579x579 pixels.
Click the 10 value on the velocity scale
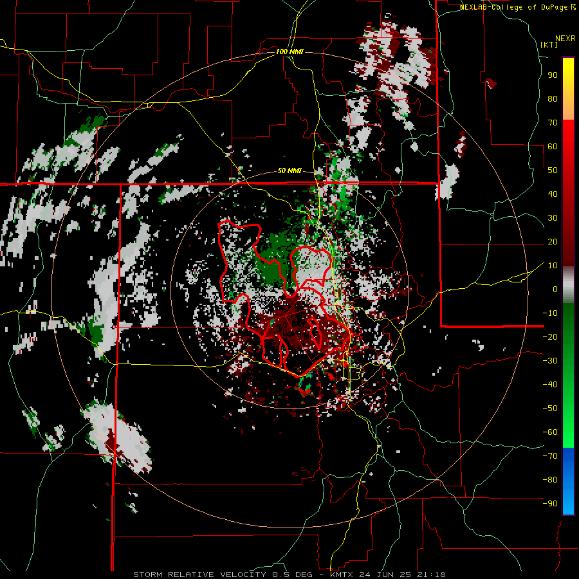tap(553, 266)
